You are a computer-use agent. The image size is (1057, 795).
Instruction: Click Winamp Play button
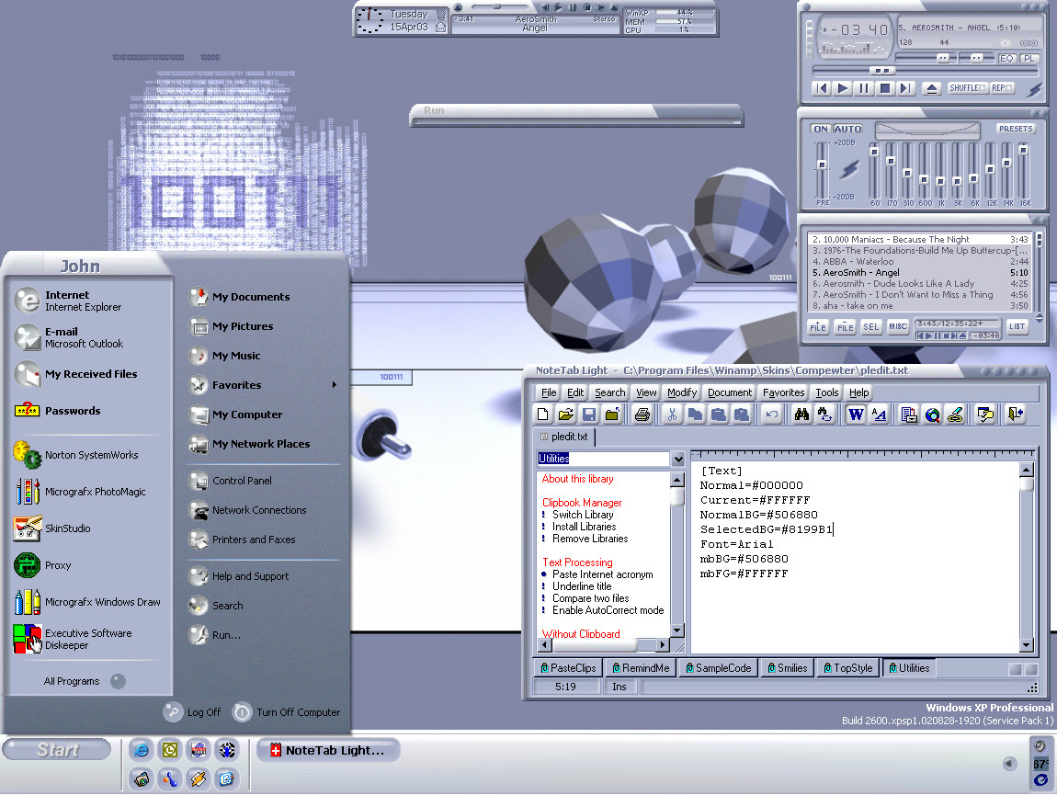[843, 88]
